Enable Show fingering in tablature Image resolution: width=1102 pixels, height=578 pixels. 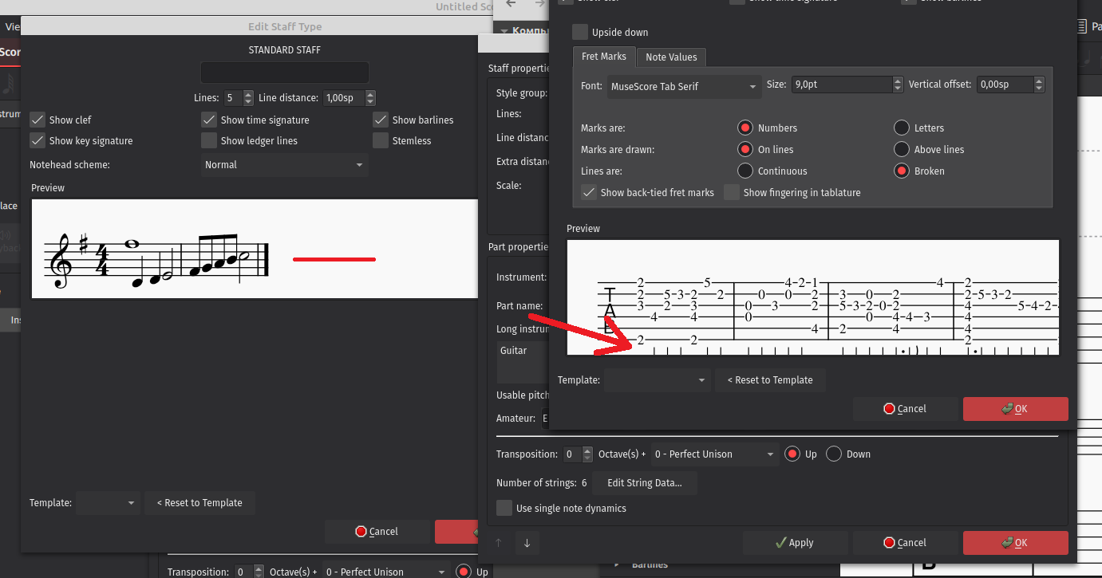click(732, 192)
